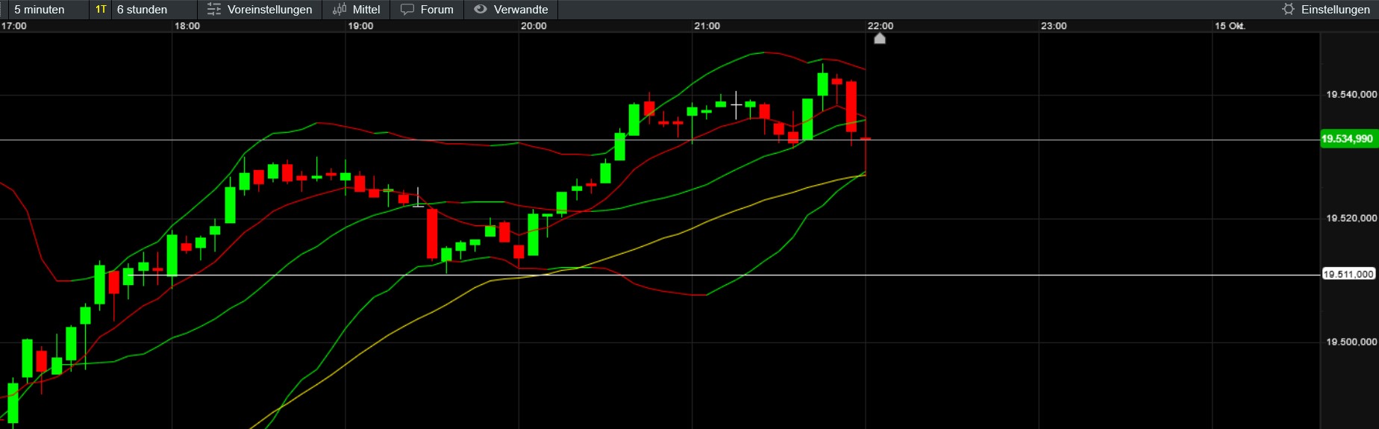Open the 5 minuten interval selector
Screen dimensions: 1379x429
coord(40,10)
